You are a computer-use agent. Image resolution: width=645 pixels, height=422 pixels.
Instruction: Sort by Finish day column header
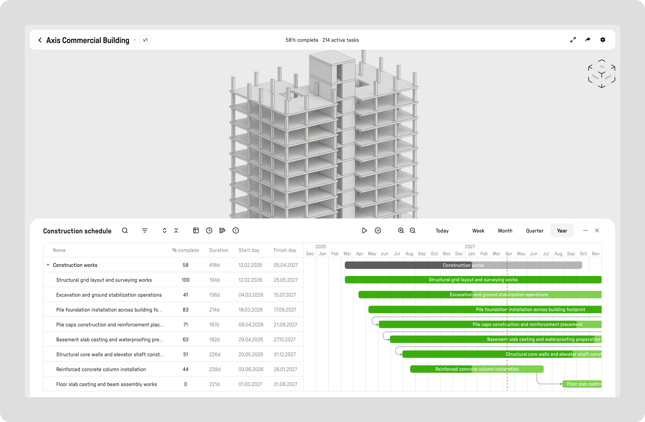[x=285, y=250]
